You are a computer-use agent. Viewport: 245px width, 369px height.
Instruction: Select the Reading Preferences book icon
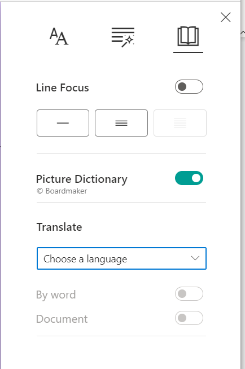point(188,36)
